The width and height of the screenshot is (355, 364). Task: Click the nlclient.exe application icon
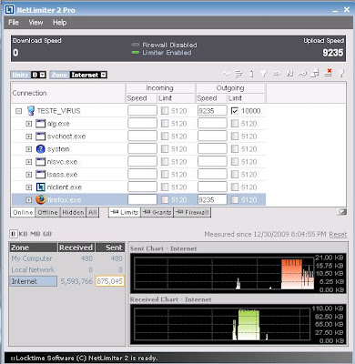coord(40,187)
